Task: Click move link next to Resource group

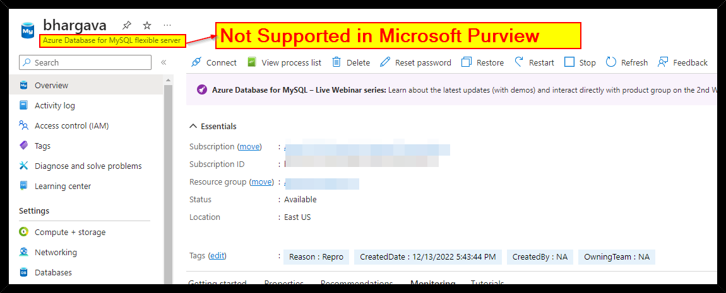Action: tap(261, 181)
